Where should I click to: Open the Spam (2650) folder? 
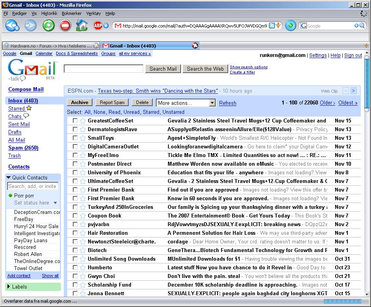tap(23, 148)
